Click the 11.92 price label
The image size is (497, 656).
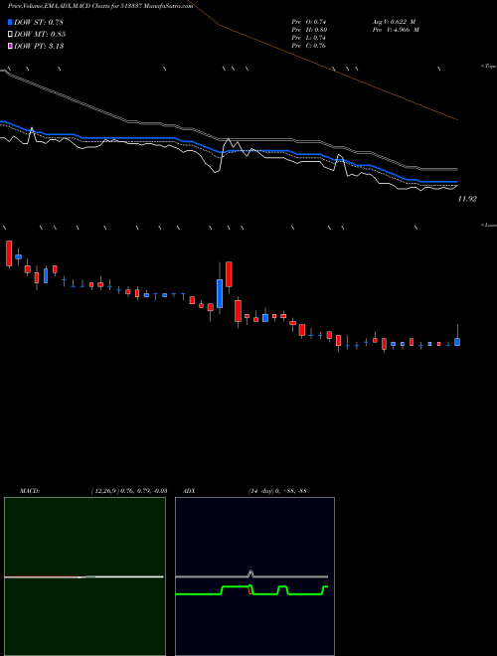point(467,199)
